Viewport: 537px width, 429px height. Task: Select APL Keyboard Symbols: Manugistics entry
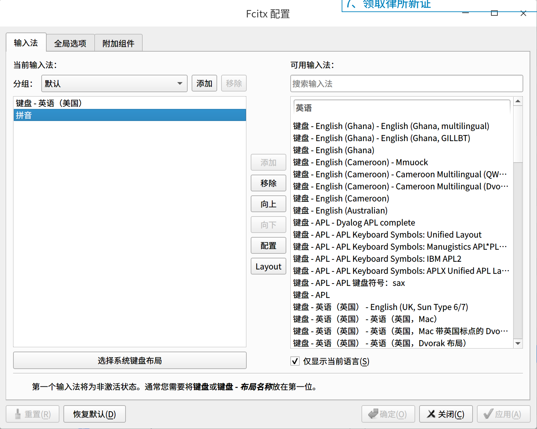(402, 247)
